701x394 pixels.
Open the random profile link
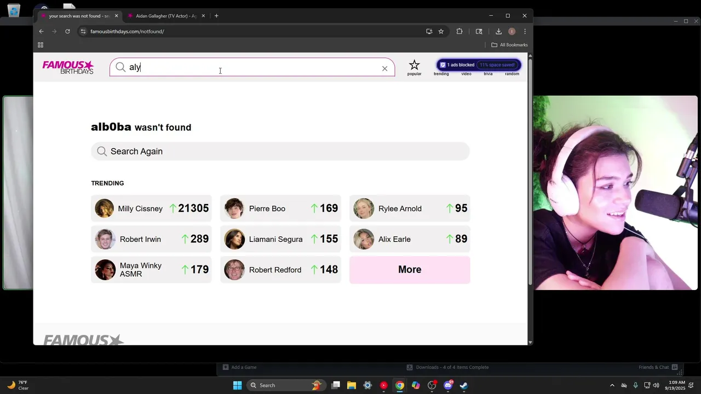click(512, 74)
